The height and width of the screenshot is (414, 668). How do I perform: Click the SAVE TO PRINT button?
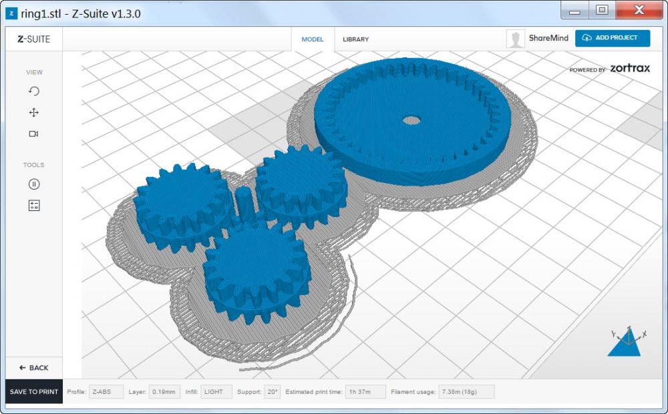[34, 392]
